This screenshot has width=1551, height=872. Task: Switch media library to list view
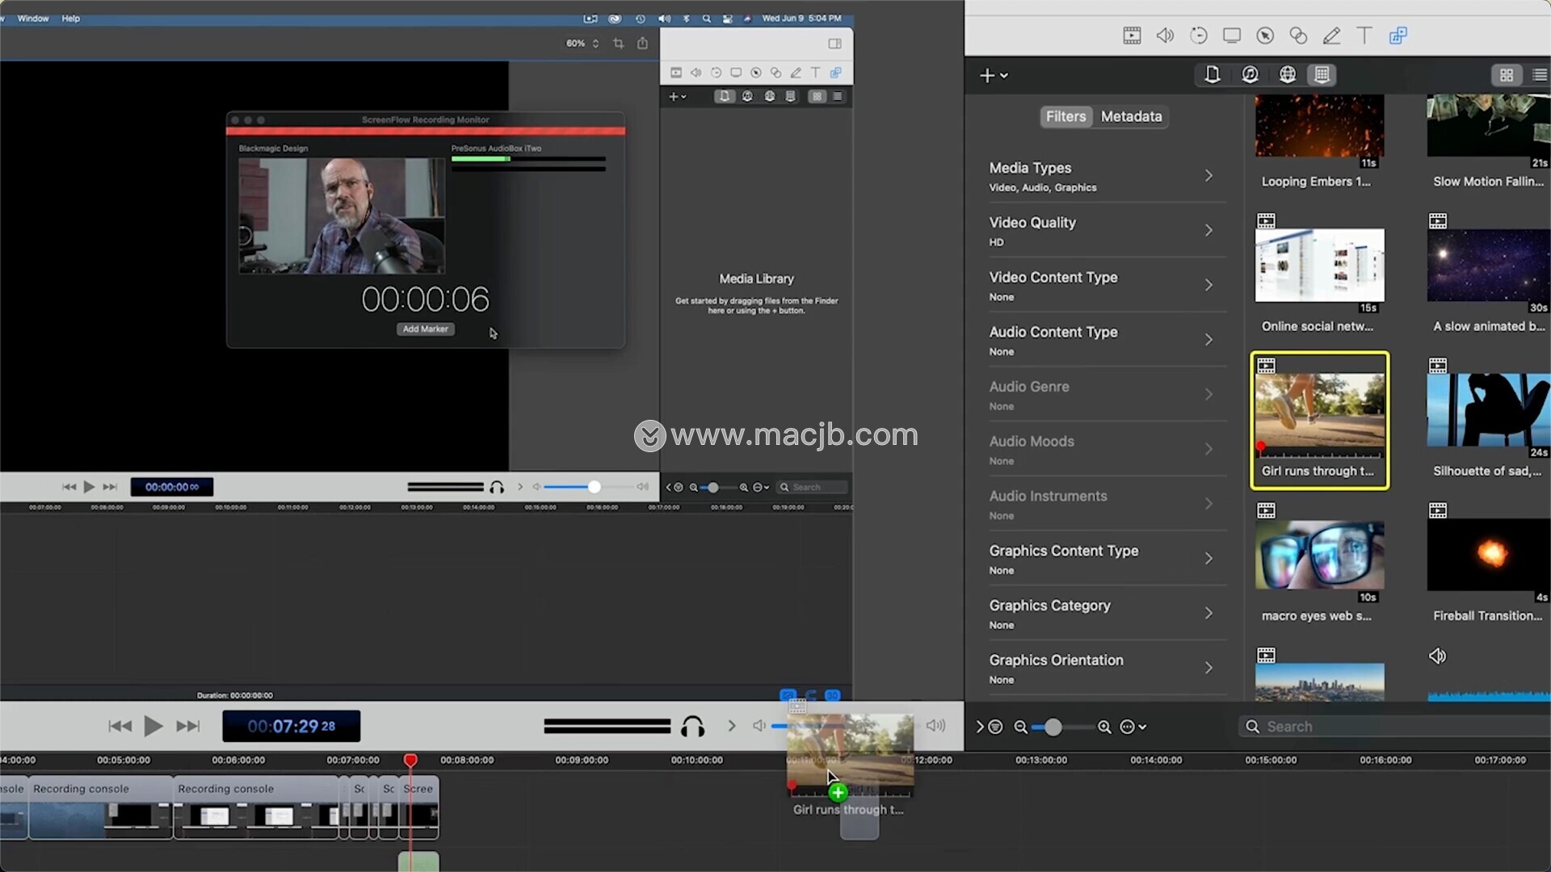tap(1539, 75)
